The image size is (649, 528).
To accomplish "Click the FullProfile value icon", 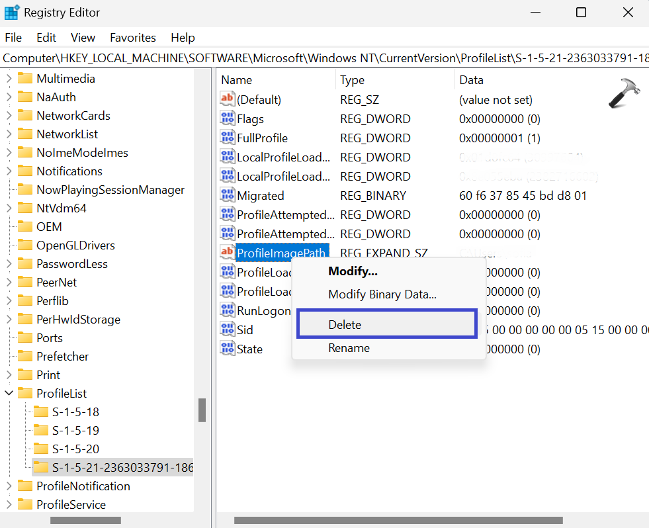I will (227, 138).
